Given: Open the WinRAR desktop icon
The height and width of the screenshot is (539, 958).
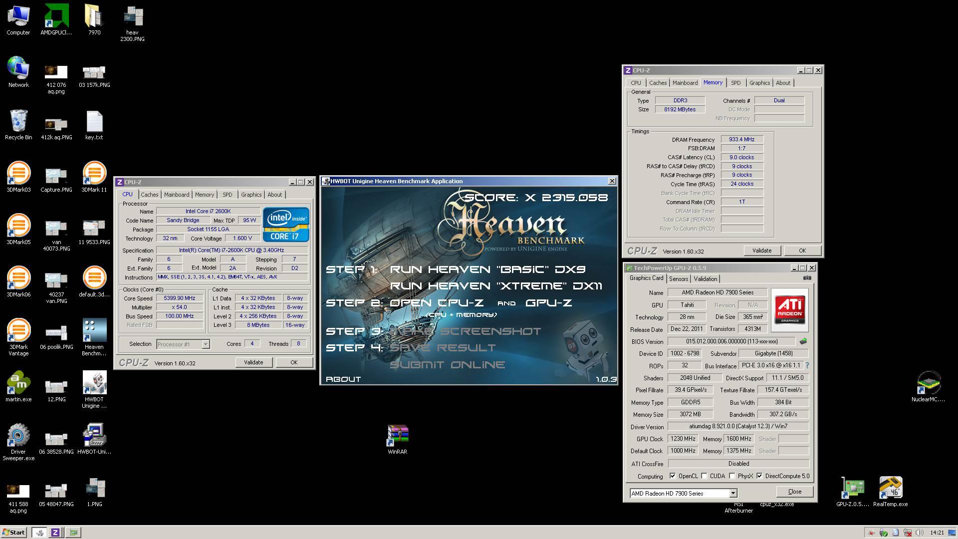Looking at the screenshot, I should tap(398, 439).
